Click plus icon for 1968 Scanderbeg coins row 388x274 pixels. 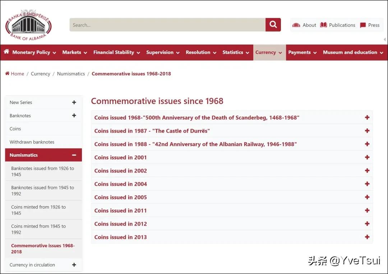[367, 117]
